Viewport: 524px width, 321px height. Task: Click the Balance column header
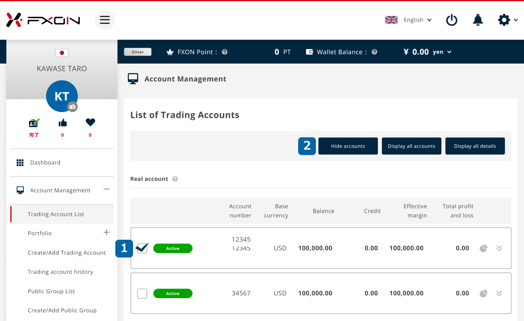(323, 211)
